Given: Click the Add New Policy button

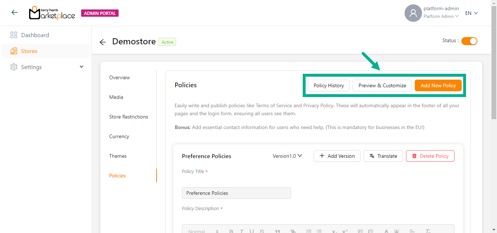Looking at the screenshot, I should point(438,85).
